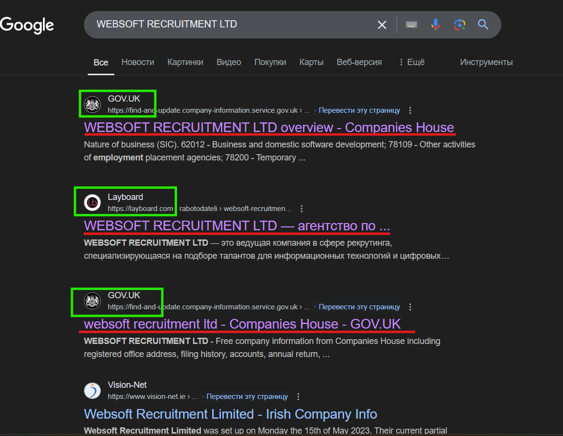
Task: Click the https://layboard.com URL text
Action: [140, 209]
